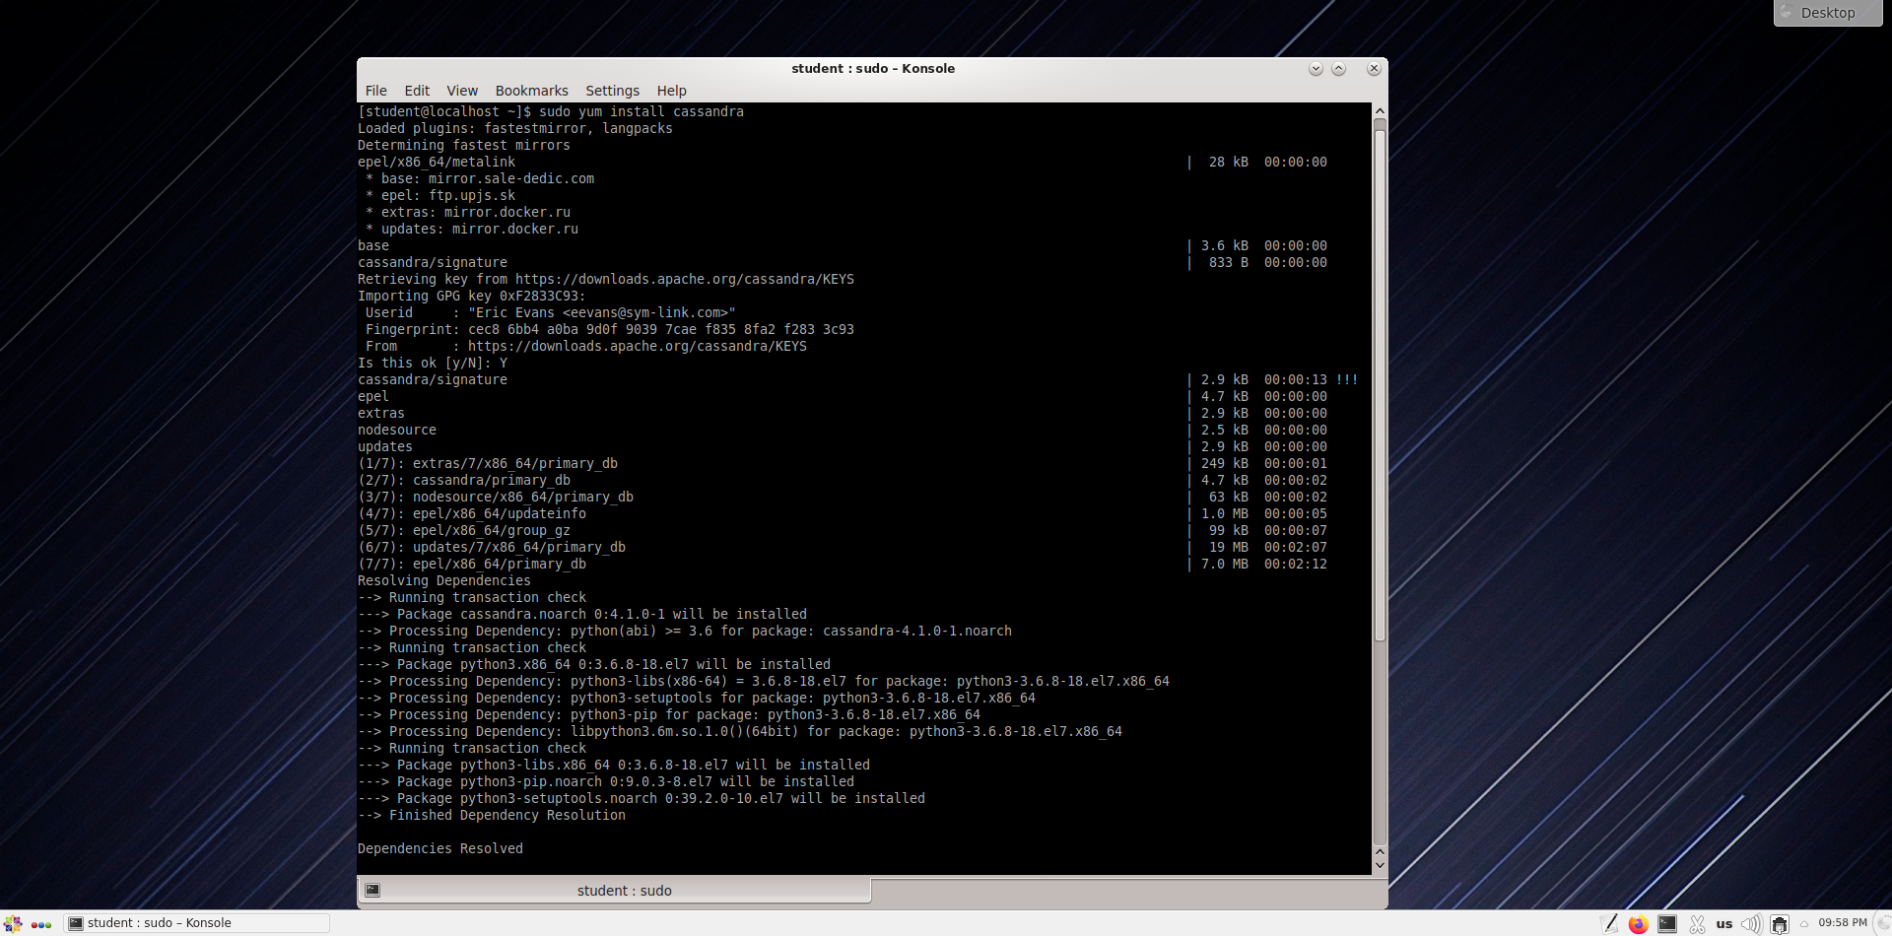1892x936 pixels.
Task: Open the terminal launcher in the panel
Action: pos(1667,923)
